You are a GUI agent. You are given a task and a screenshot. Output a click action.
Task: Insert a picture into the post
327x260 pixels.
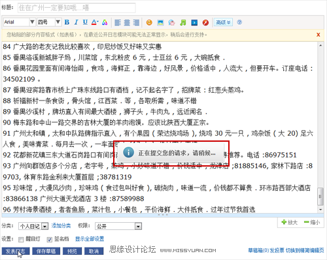tap(160, 22)
